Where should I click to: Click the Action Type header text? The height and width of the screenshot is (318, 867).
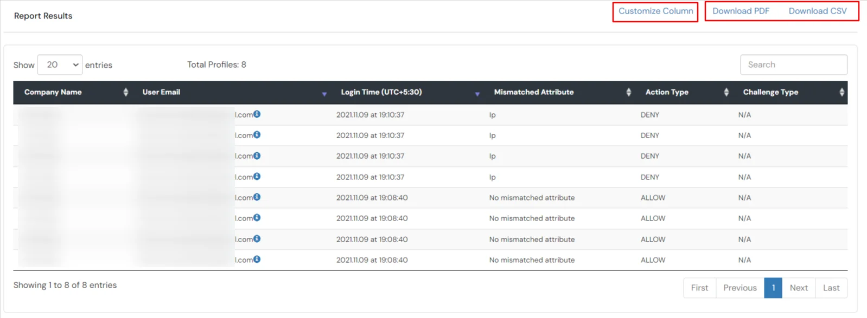(x=667, y=92)
